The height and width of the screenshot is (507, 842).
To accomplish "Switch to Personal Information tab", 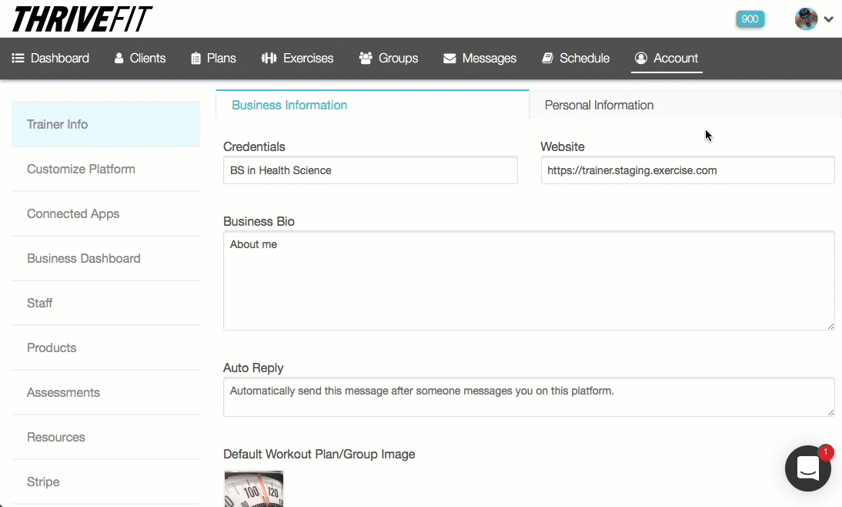I will [685, 105].
